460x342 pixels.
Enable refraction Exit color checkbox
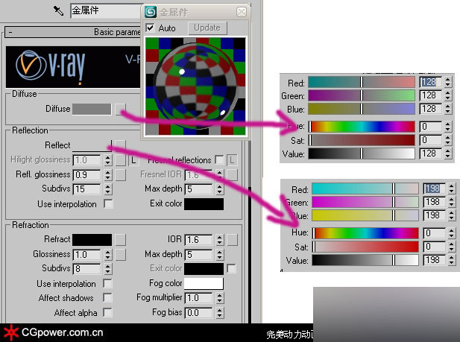(x=231, y=268)
